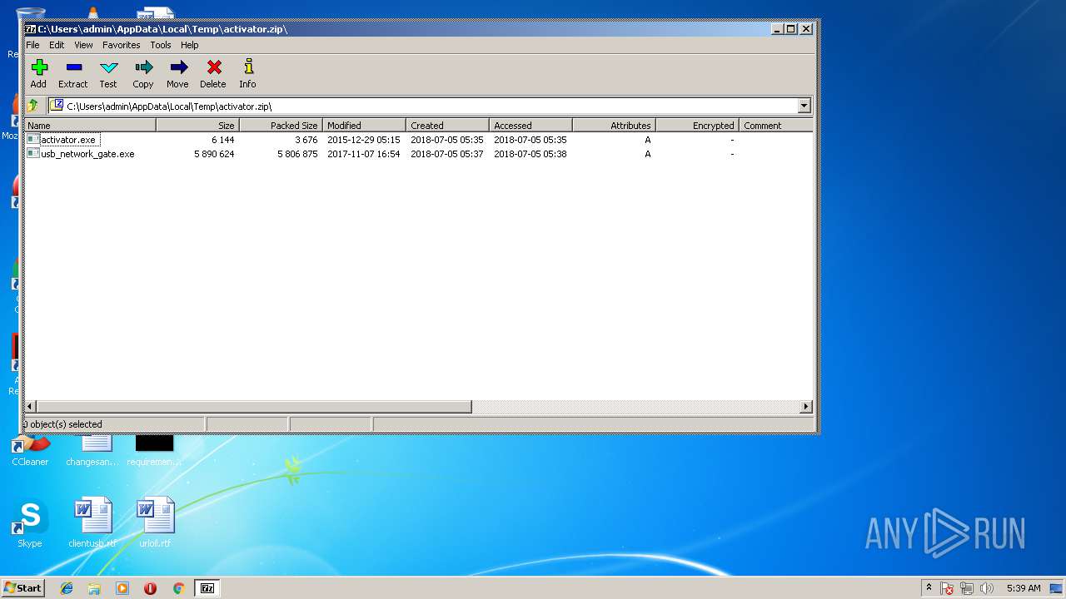Click packed size value 3 676
Screen dimensions: 1066x599
(306, 140)
